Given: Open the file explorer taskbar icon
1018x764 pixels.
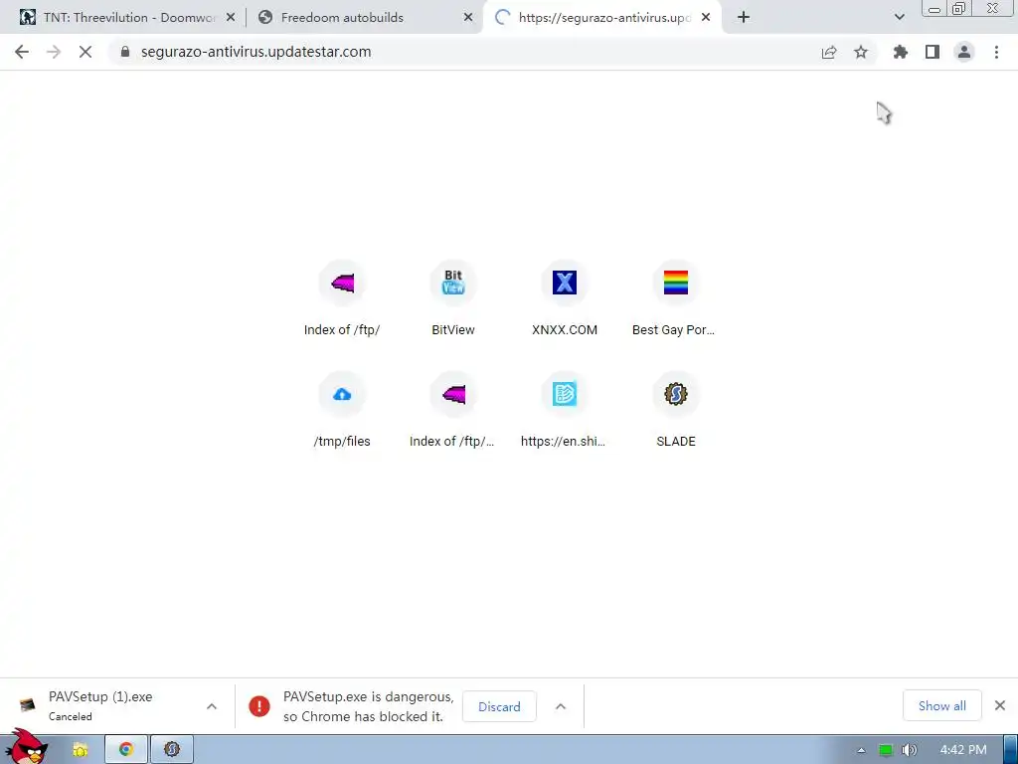Looking at the screenshot, I should point(80,750).
